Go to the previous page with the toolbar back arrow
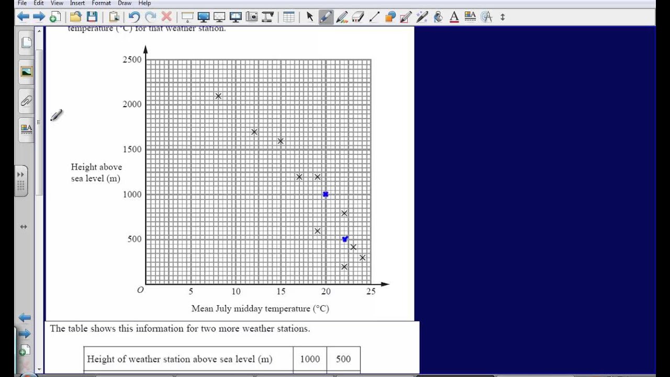 [x=23, y=17]
